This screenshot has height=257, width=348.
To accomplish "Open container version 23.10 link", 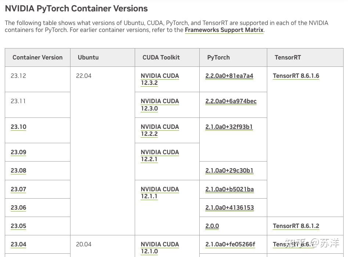I will (18, 127).
